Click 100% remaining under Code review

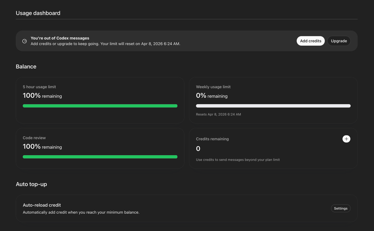click(42, 147)
